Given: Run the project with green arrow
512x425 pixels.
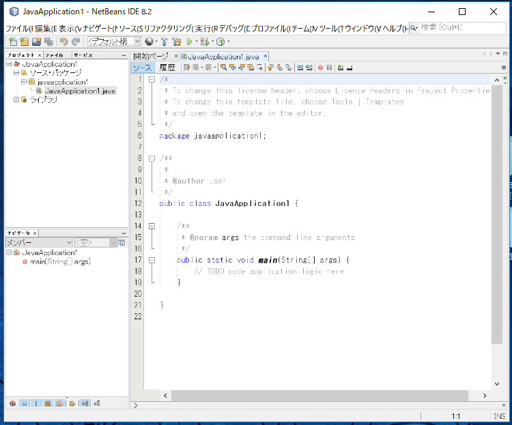Looking at the screenshot, I should point(189,42).
